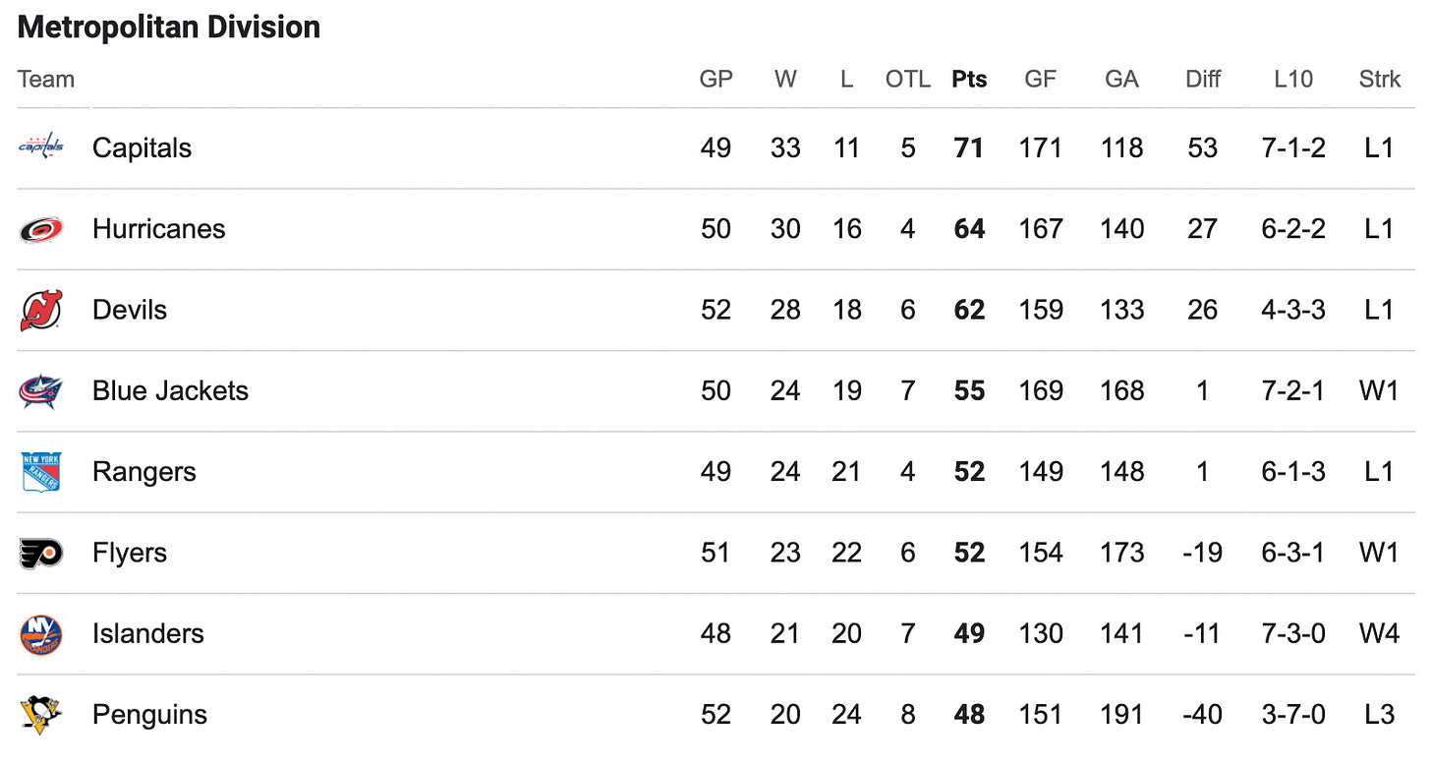This screenshot has width=1431, height=766.
Task: Click the Capitals team logo
Action: click(x=41, y=147)
